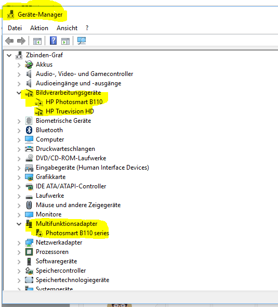Click the Grafikkarte display adapter icon

click(29, 177)
